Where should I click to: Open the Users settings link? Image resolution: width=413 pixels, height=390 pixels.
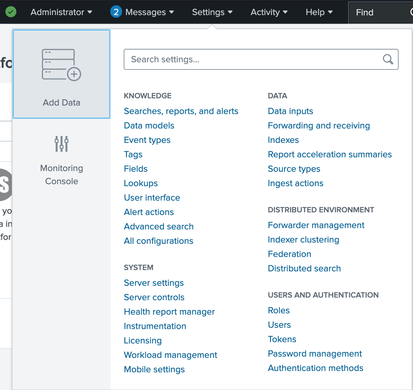coord(279,325)
